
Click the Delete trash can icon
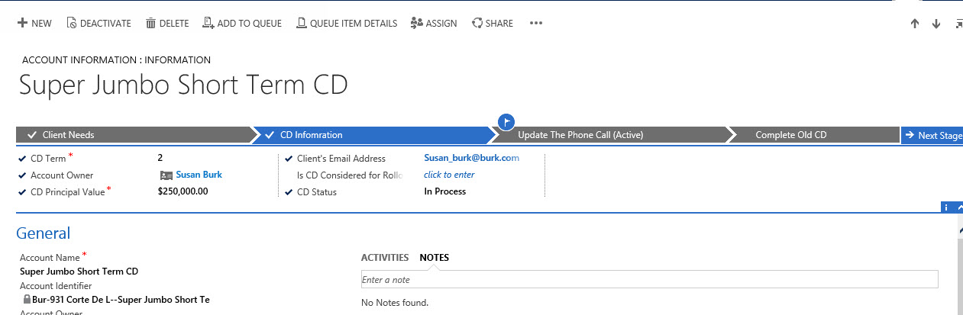[x=150, y=24]
